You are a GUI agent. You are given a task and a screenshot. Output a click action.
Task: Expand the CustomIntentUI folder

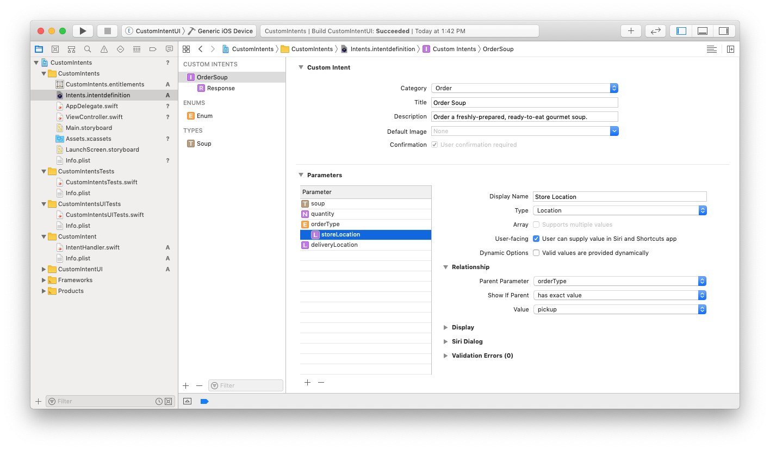point(44,269)
